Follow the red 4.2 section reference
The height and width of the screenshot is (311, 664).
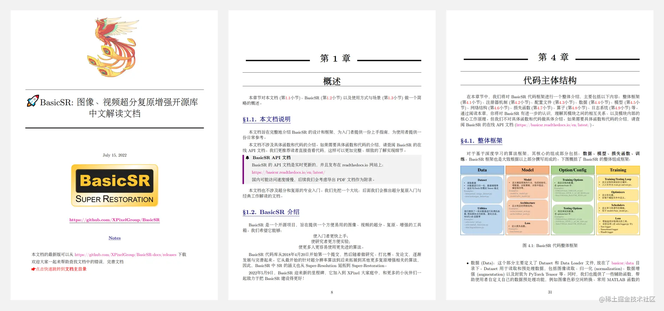(517, 102)
